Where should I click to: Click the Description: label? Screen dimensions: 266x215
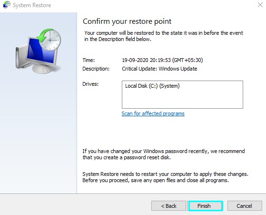coord(96,69)
